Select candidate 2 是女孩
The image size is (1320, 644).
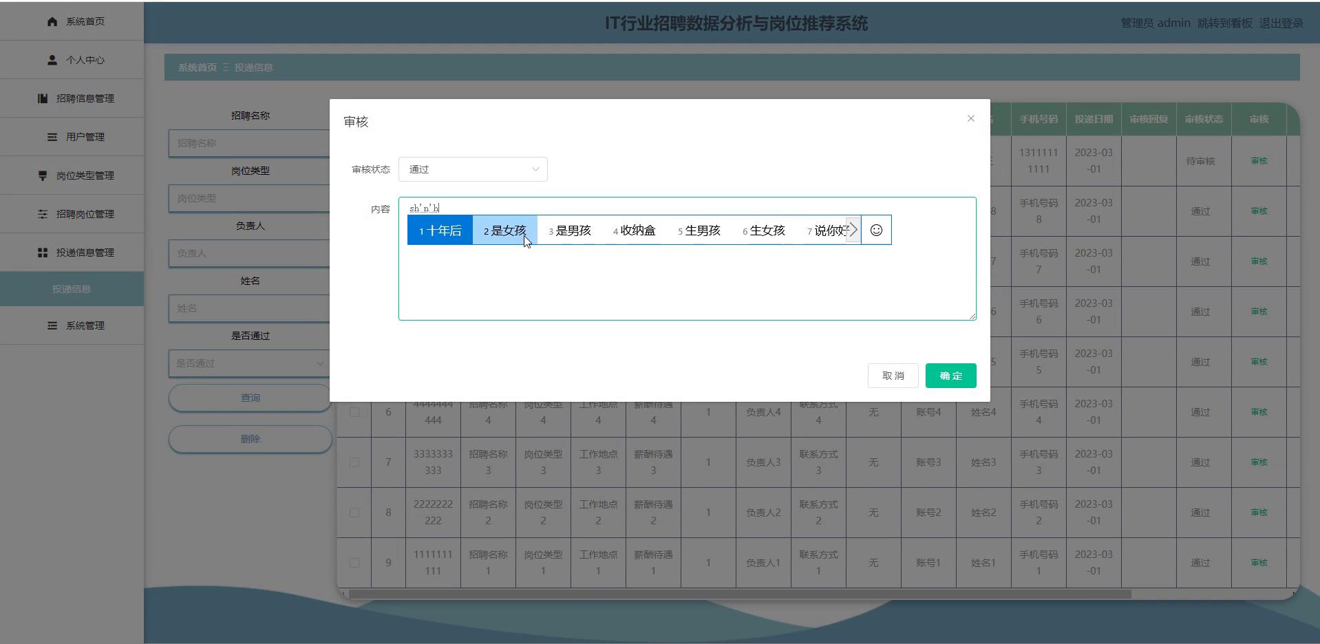(504, 230)
